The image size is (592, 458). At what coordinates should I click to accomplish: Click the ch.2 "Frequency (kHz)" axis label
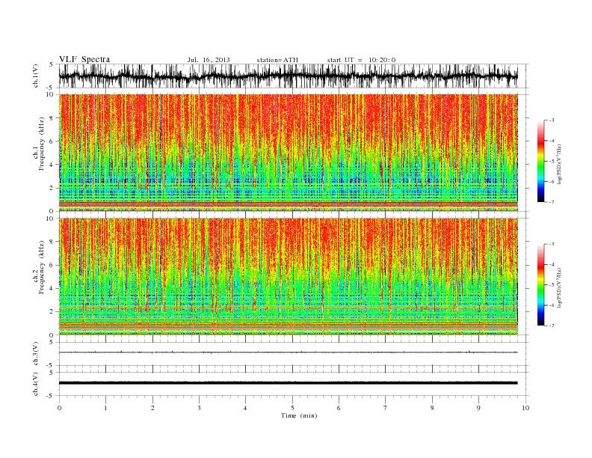click(x=42, y=267)
